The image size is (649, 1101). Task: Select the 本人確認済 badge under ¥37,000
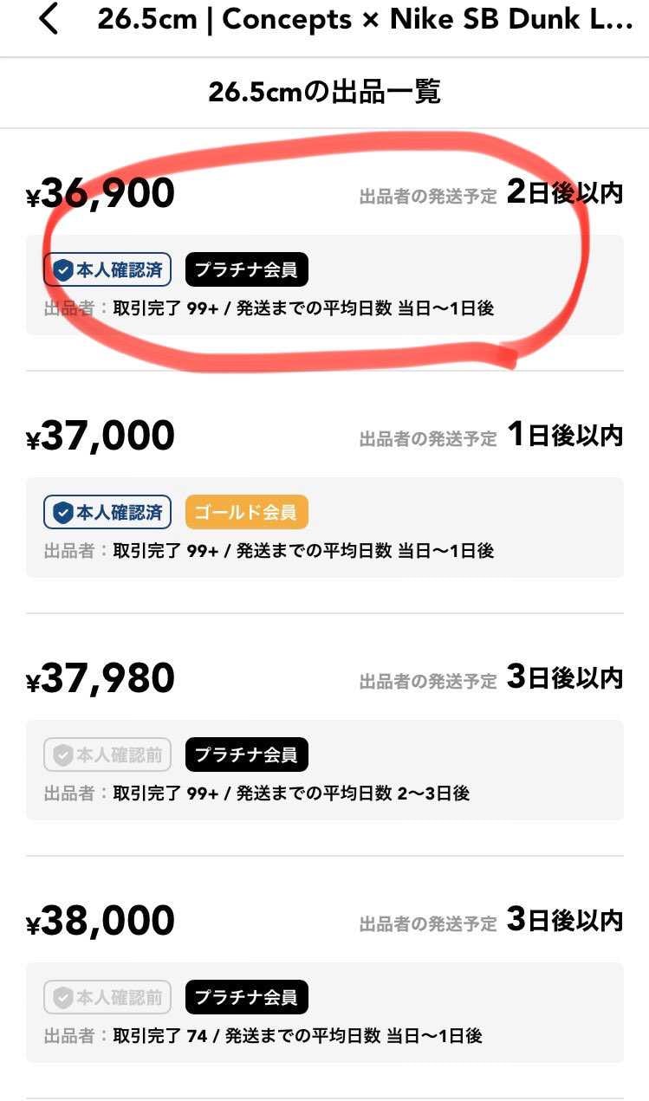click(107, 512)
